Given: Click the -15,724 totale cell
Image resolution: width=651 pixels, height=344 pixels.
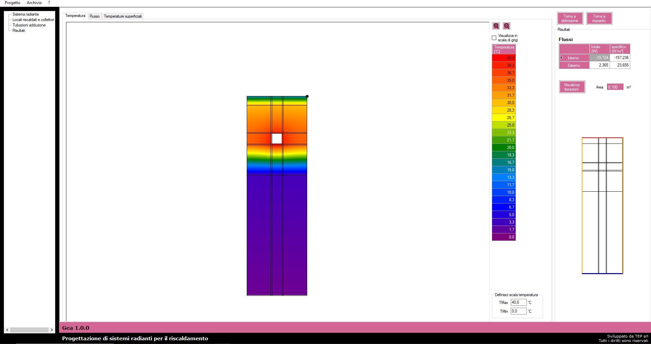Looking at the screenshot, I should tap(600, 58).
